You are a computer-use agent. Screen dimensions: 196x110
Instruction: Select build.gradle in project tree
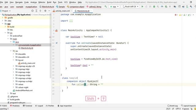coord(15,100)
